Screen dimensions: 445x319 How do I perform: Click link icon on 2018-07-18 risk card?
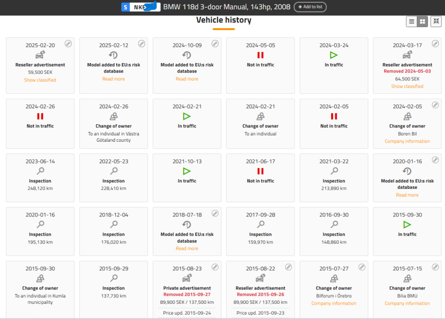[x=215, y=213]
